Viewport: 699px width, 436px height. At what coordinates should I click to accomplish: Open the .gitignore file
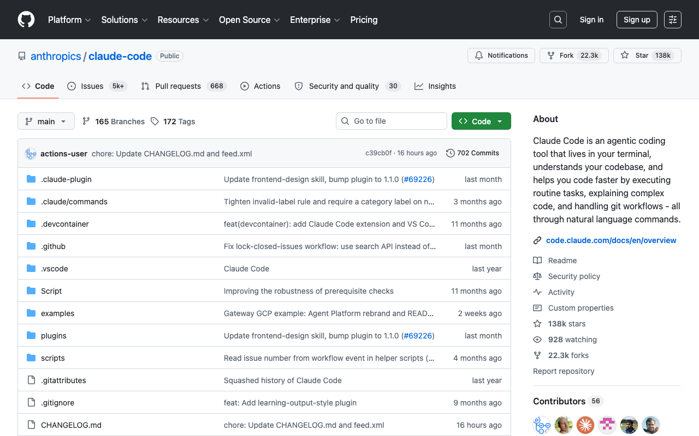[57, 403]
